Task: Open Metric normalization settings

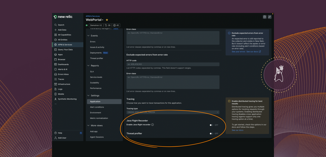Action: [99, 118]
